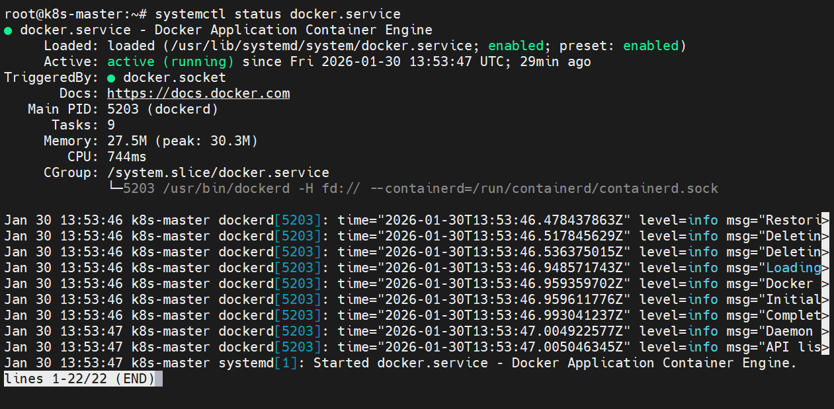Viewport: 834px width, 409px height.
Task: Click the systemd[1] entry in last log line
Action: click(x=262, y=363)
